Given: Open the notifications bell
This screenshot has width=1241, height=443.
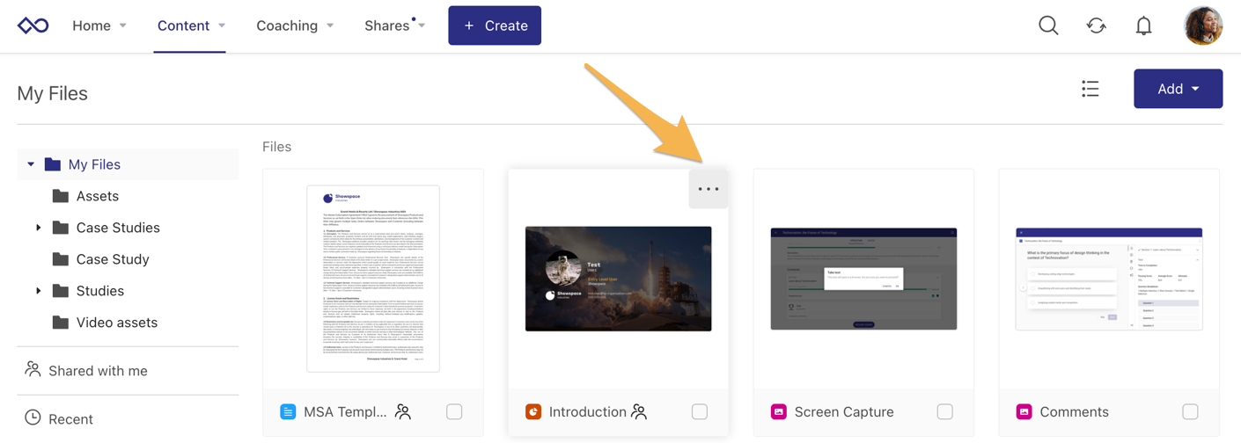Looking at the screenshot, I should [1143, 25].
